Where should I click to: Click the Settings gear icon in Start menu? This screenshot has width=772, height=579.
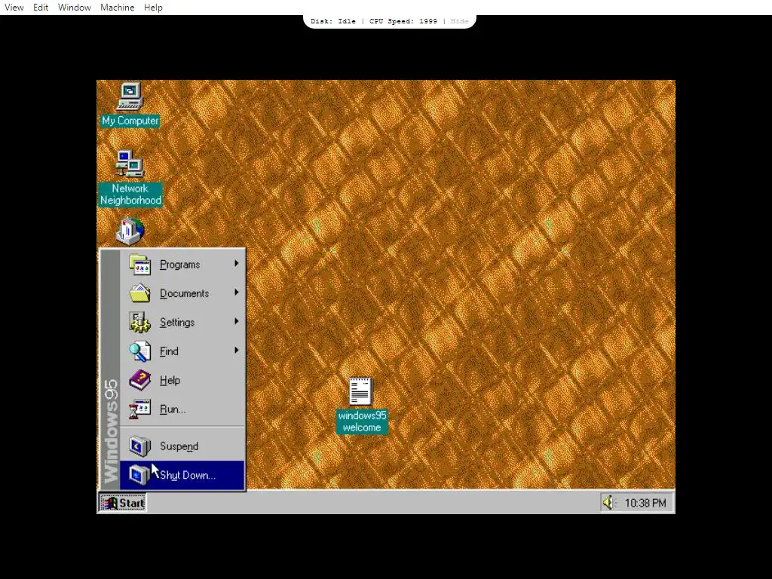(x=139, y=323)
